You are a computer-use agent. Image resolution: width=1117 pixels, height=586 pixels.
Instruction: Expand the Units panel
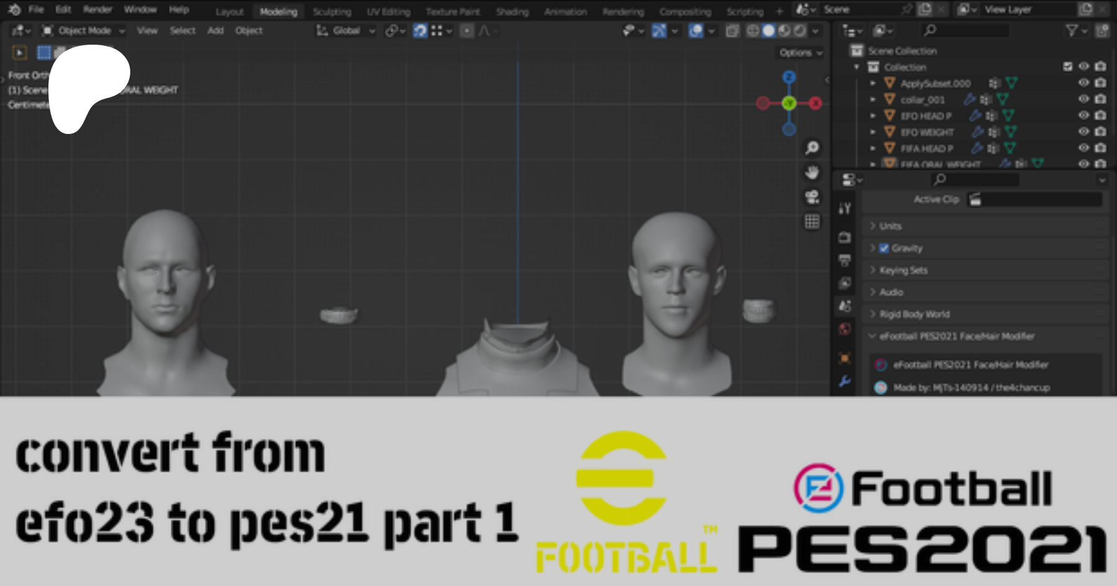[985, 226]
